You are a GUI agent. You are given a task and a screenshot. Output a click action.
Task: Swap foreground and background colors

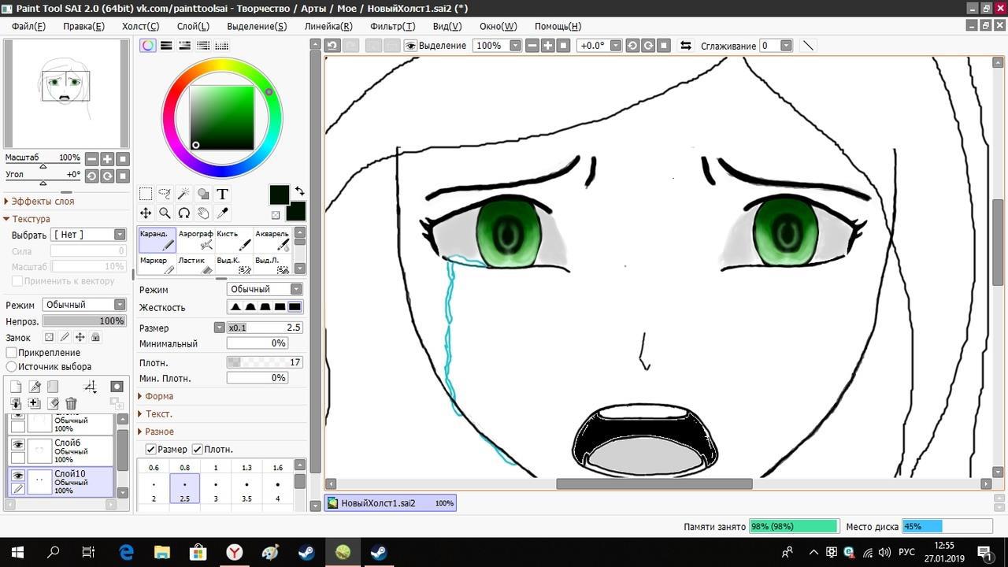[x=299, y=191]
